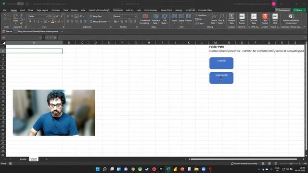Toggle center horizontal alignment
The height and width of the screenshot is (173, 308).
[72, 22]
